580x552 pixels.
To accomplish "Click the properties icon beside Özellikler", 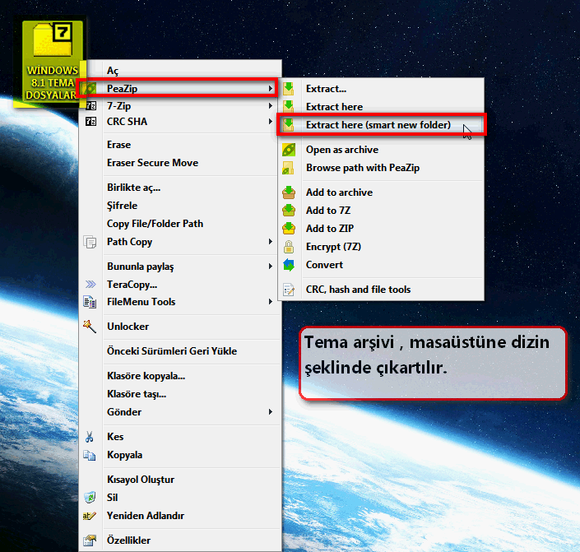I will [90, 540].
